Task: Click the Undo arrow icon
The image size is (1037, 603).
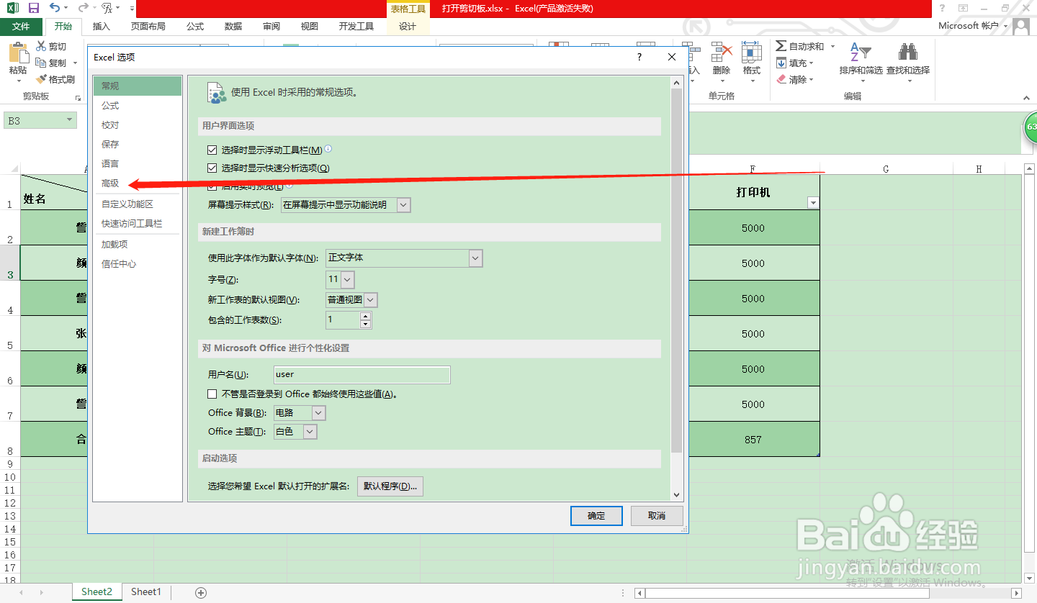Action: click(x=55, y=8)
